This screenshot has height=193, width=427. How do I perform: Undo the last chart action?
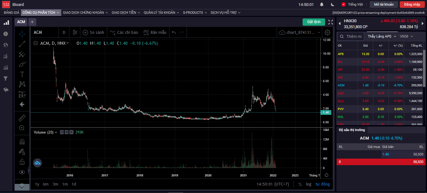[174, 32]
